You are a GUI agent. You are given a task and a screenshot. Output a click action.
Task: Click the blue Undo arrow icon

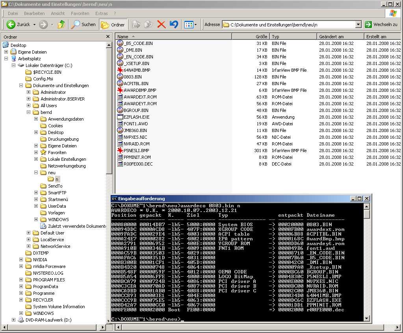174,24
